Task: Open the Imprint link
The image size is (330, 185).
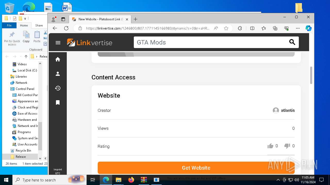Action: tap(58, 170)
